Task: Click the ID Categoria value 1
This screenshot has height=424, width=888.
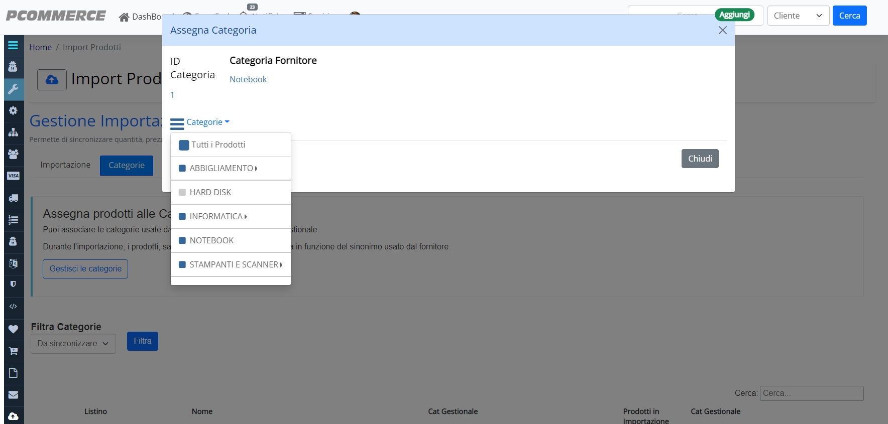Action: [x=172, y=95]
